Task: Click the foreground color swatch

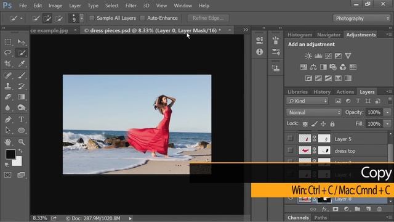Action: tap(10, 154)
